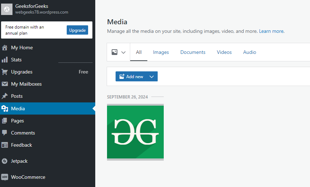Switch to the Documents tab
Viewport: 310px width, 187px height.
[193, 52]
